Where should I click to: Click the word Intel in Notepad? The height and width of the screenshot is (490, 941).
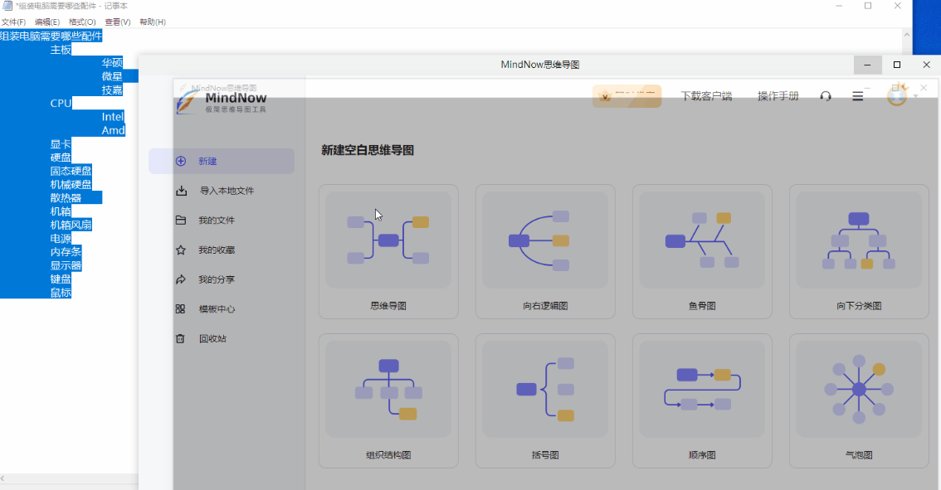(x=113, y=117)
